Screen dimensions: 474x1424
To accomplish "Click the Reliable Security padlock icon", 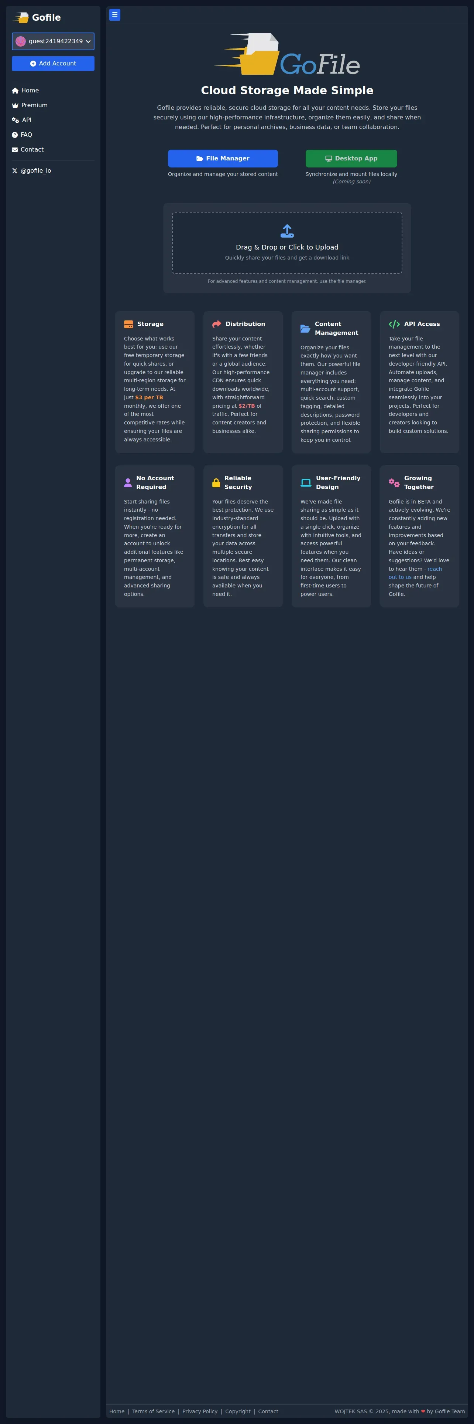I will [x=216, y=482].
